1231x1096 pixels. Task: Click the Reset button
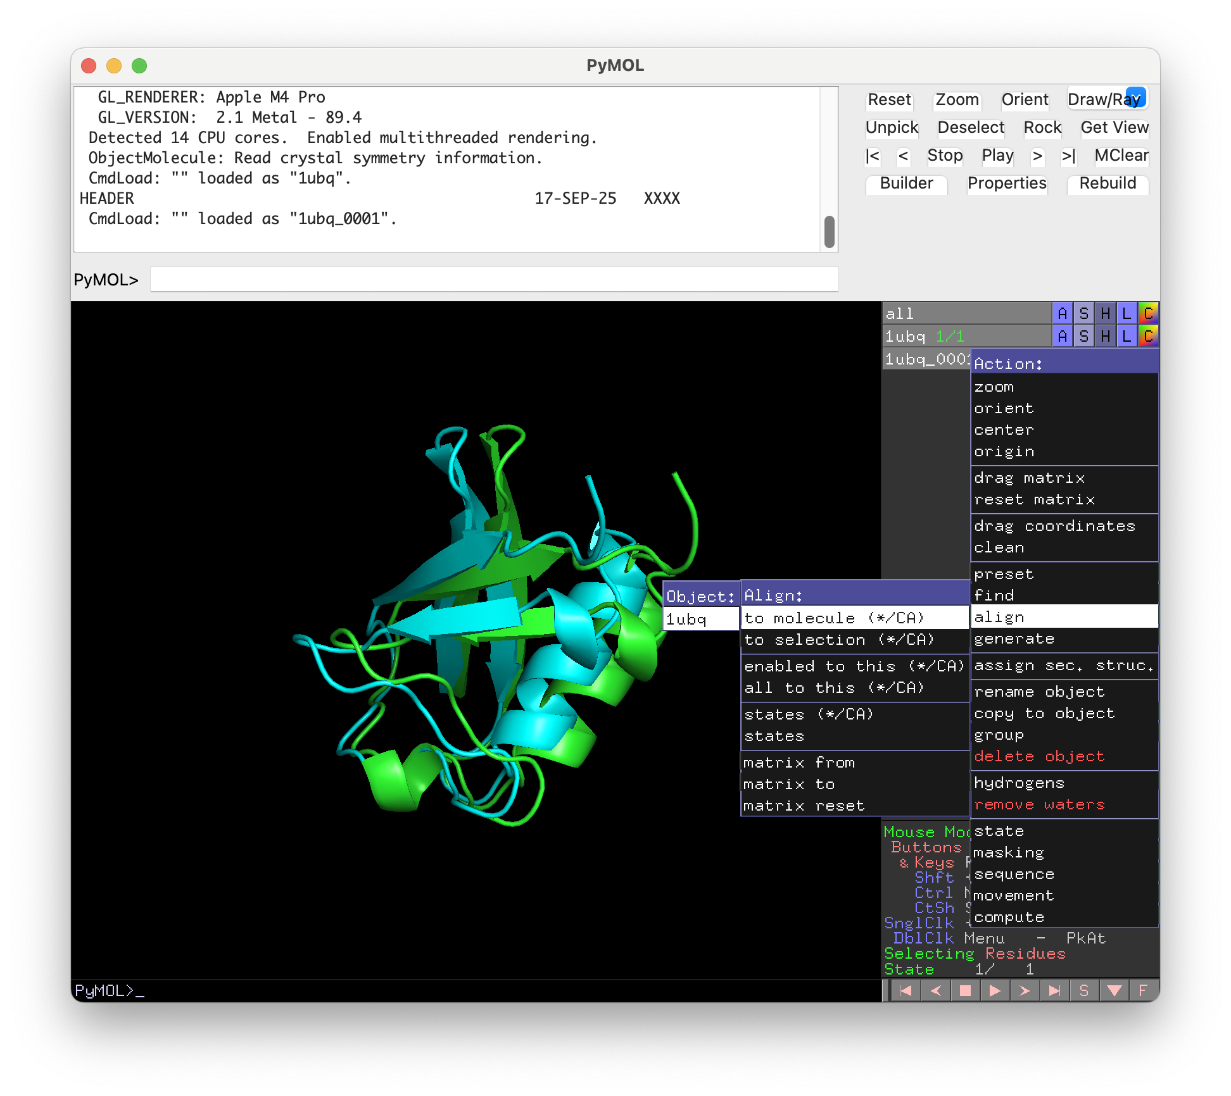coord(889,99)
